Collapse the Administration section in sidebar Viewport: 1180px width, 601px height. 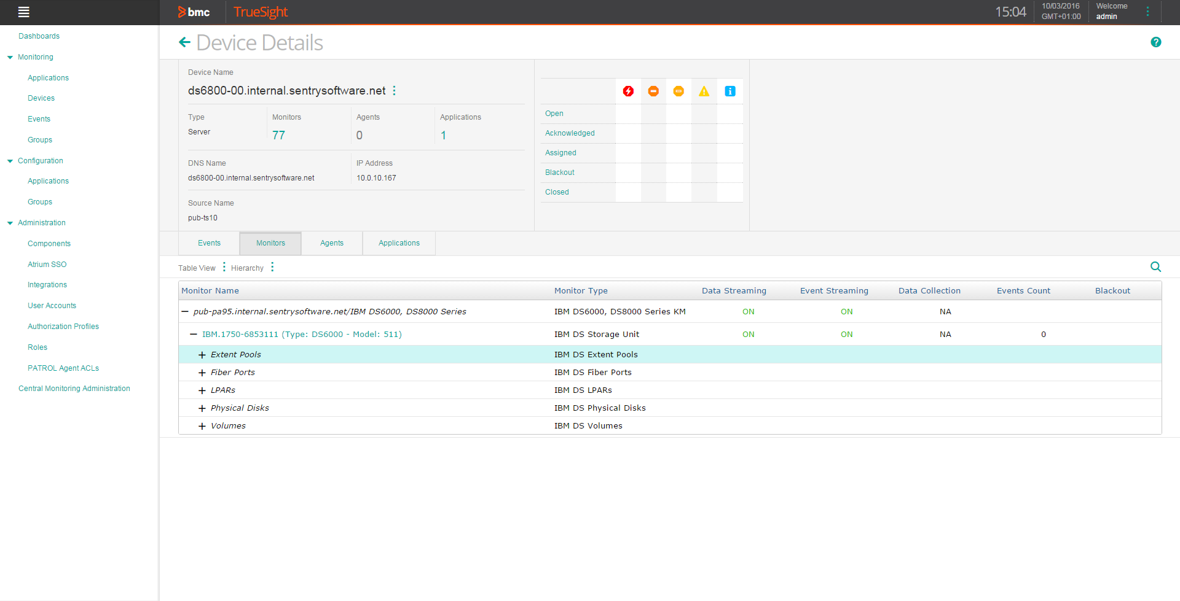click(x=10, y=223)
